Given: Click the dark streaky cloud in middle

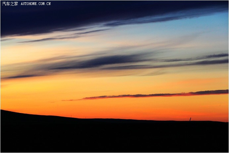Looking at the screenshot, I should click(106, 61).
